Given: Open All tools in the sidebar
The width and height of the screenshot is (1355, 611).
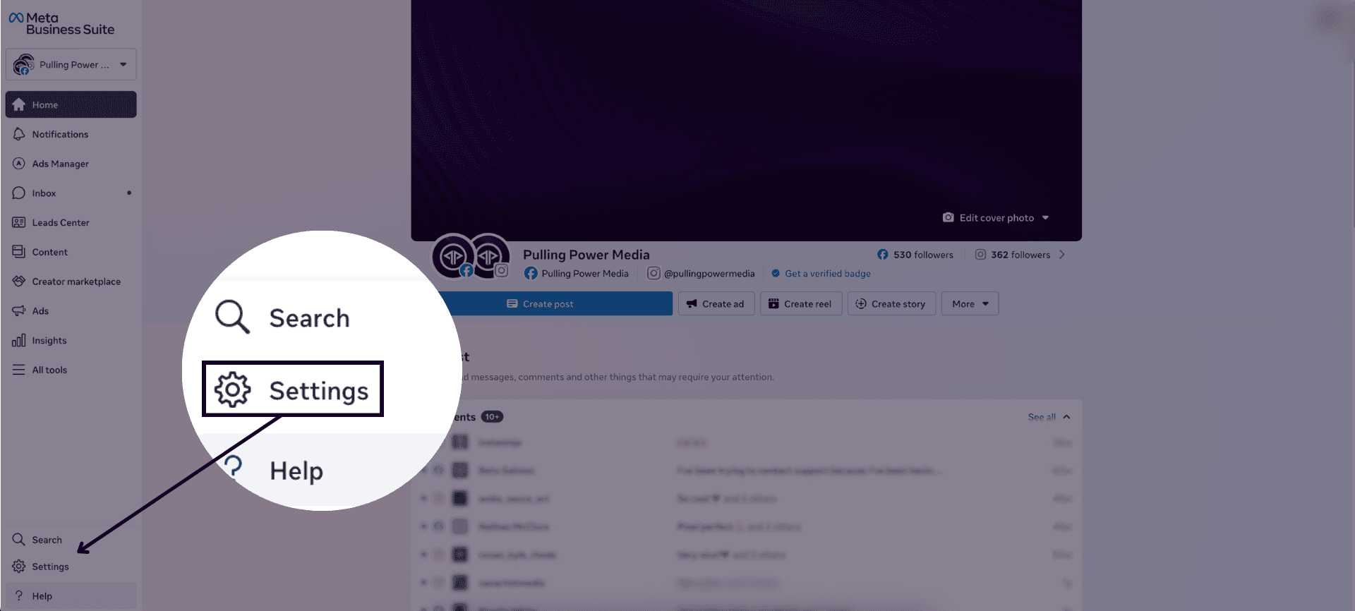Looking at the screenshot, I should (71, 370).
